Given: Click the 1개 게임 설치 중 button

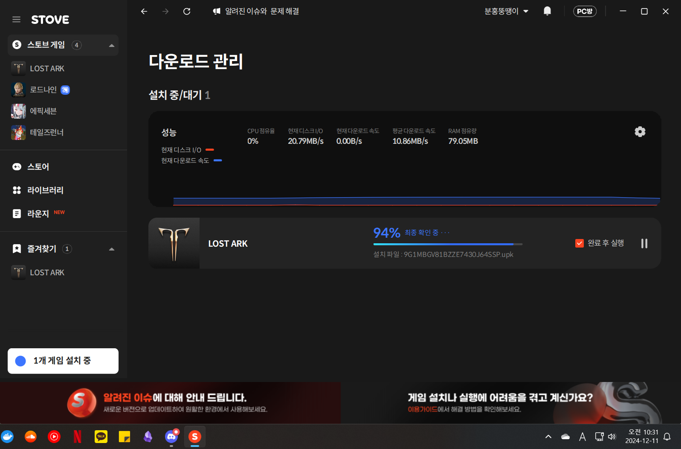Looking at the screenshot, I should tap(63, 361).
